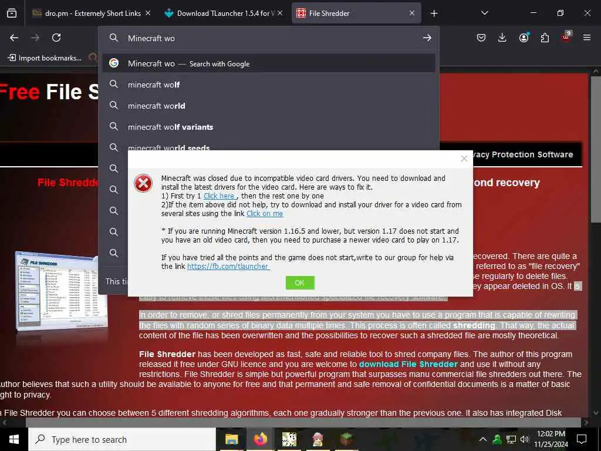Open the Pocket save icon
The image size is (601, 451).
pos(481,38)
